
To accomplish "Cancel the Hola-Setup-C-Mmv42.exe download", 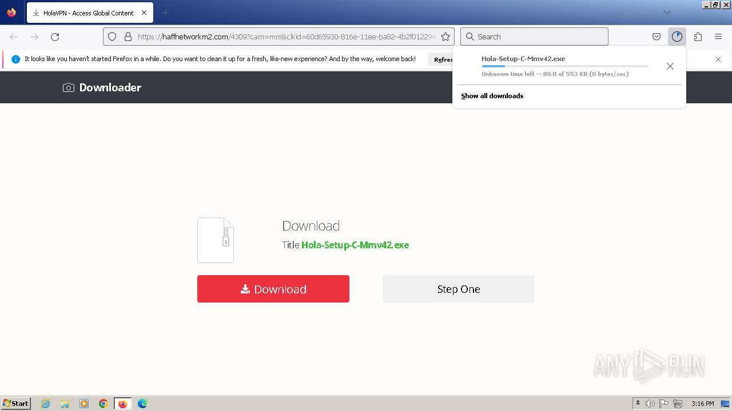I will [x=670, y=66].
